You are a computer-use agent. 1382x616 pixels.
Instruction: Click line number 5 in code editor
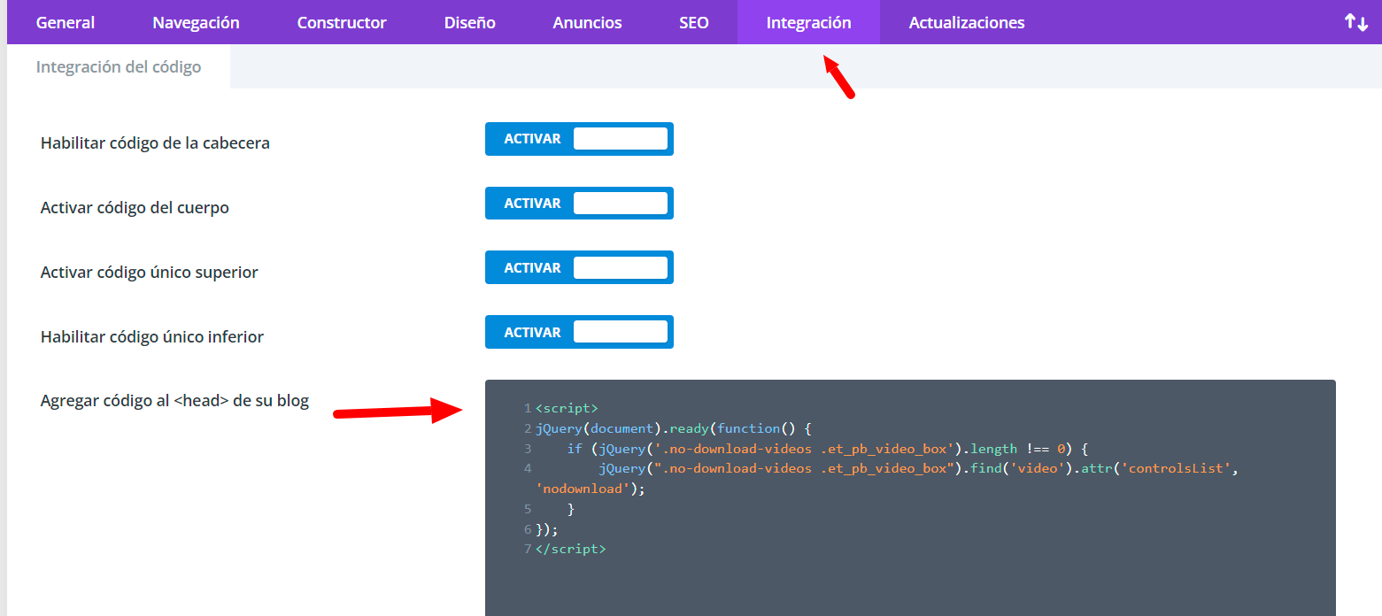pyautogui.click(x=528, y=509)
